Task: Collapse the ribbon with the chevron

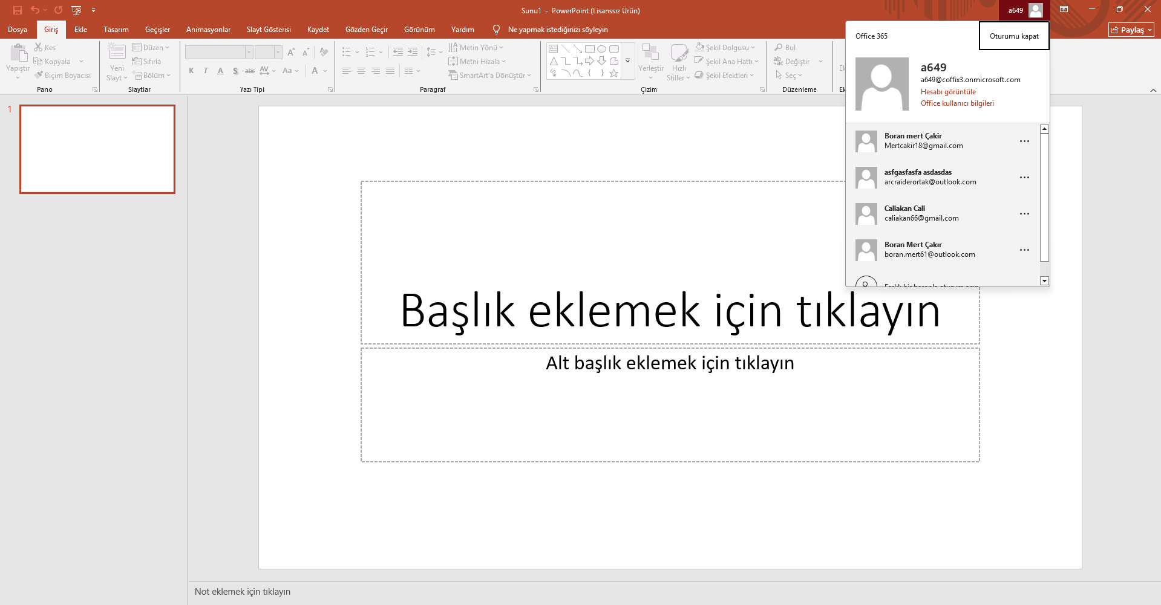Action: pos(1153,90)
